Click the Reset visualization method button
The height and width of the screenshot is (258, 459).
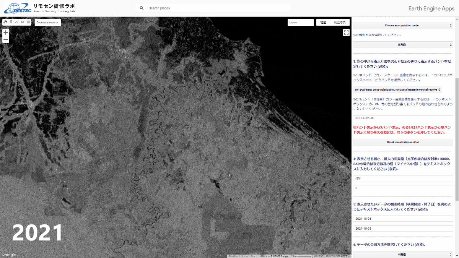click(x=403, y=142)
